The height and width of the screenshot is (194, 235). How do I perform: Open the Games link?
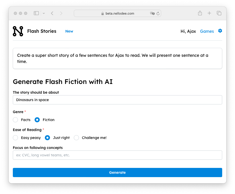207,31
